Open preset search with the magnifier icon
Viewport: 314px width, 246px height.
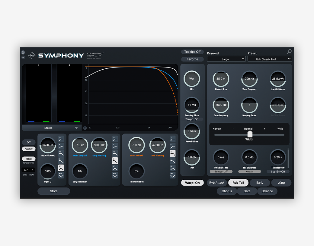point(289,52)
